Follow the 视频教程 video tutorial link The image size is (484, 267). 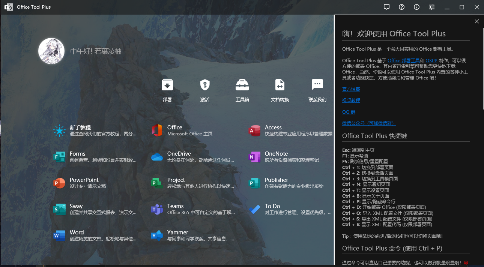pos(351,100)
